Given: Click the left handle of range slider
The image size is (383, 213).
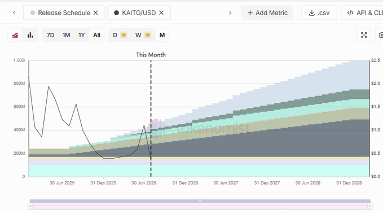Looking at the screenshot, I should click(x=30, y=206).
